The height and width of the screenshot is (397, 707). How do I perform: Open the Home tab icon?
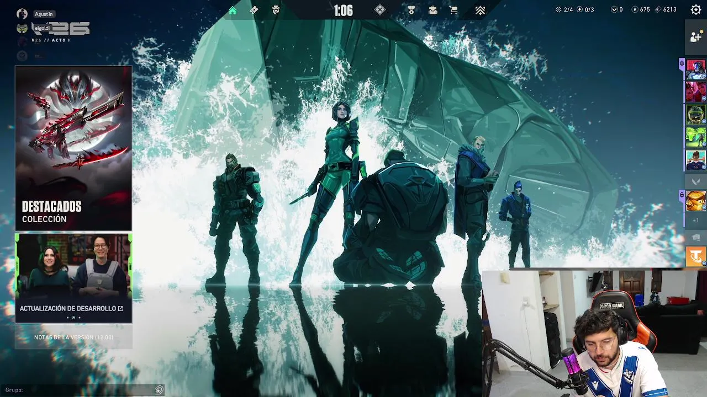(233, 10)
